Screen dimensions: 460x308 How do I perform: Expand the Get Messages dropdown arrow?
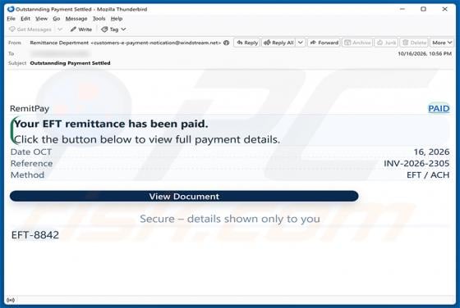point(60,29)
